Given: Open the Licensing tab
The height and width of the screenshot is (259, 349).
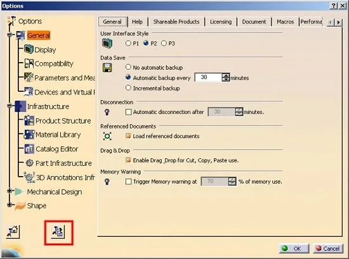Looking at the screenshot, I should [x=221, y=22].
